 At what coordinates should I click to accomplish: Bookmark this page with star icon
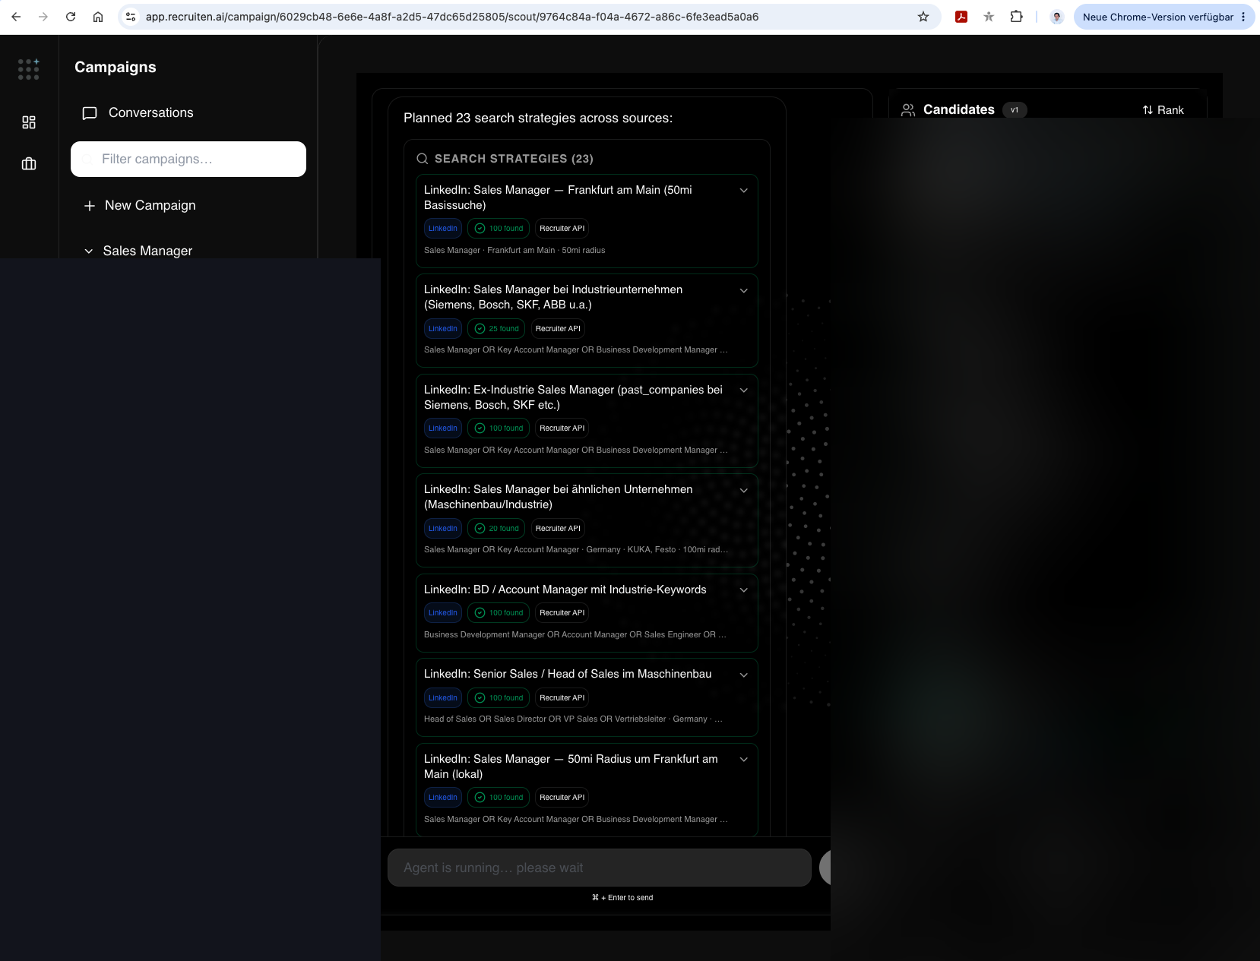(x=923, y=17)
